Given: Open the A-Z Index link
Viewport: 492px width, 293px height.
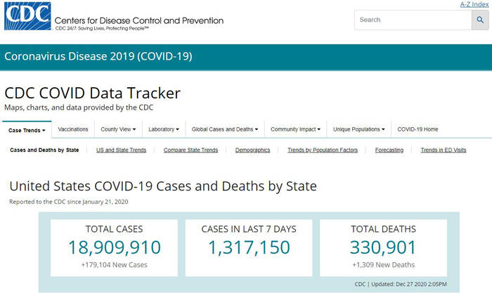Looking at the screenshot, I should 474,4.
